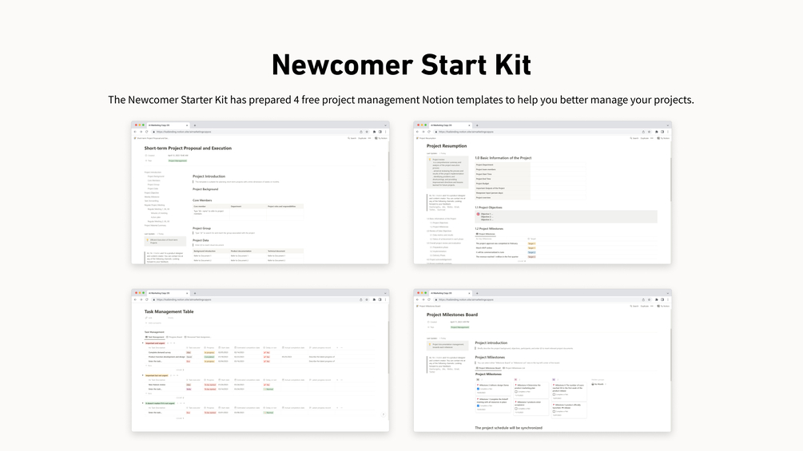Bookmark the page in the Short-term Project Proposal window
This screenshot has height=451, width=803.
click(x=368, y=132)
